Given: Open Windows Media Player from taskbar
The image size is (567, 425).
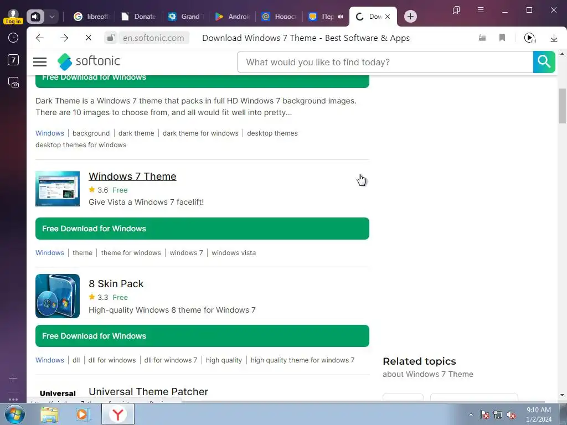Looking at the screenshot, I should pyautogui.click(x=82, y=414).
